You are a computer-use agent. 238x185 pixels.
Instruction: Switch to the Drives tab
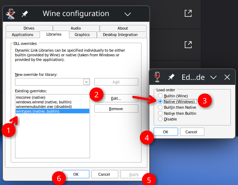click(x=29, y=28)
